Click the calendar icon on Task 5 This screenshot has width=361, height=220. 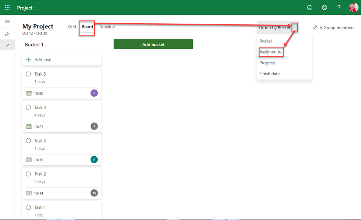[x=29, y=93]
